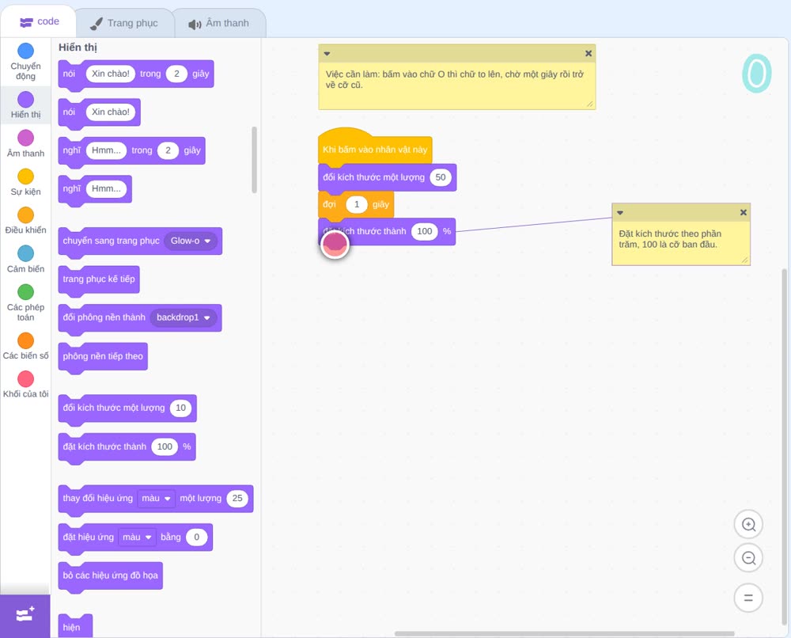The width and height of the screenshot is (791, 638).
Task: Open màu dropdown in đặt hiệu ứng
Action: tap(137, 537)
